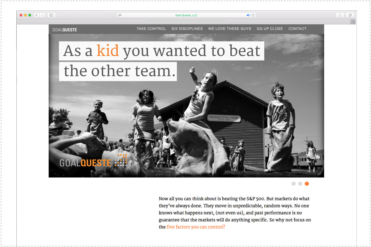The height and width of the screenshot is (247, 371).
Task: Open the Contact menu item
Action: click(297, 29)
